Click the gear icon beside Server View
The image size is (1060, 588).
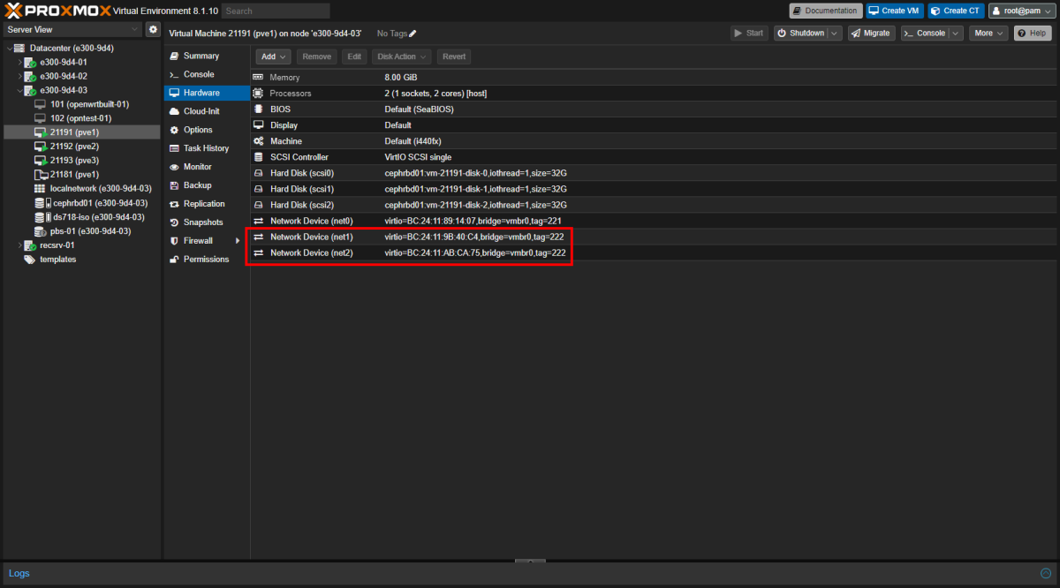(153, 29)
